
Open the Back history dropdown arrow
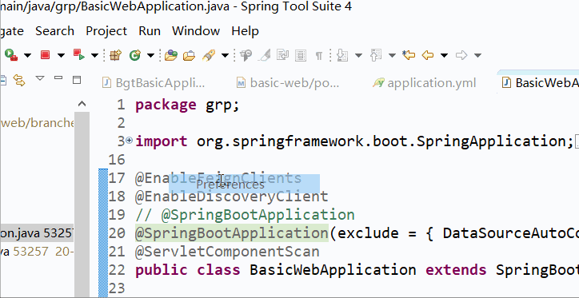(x=444, y=56)
